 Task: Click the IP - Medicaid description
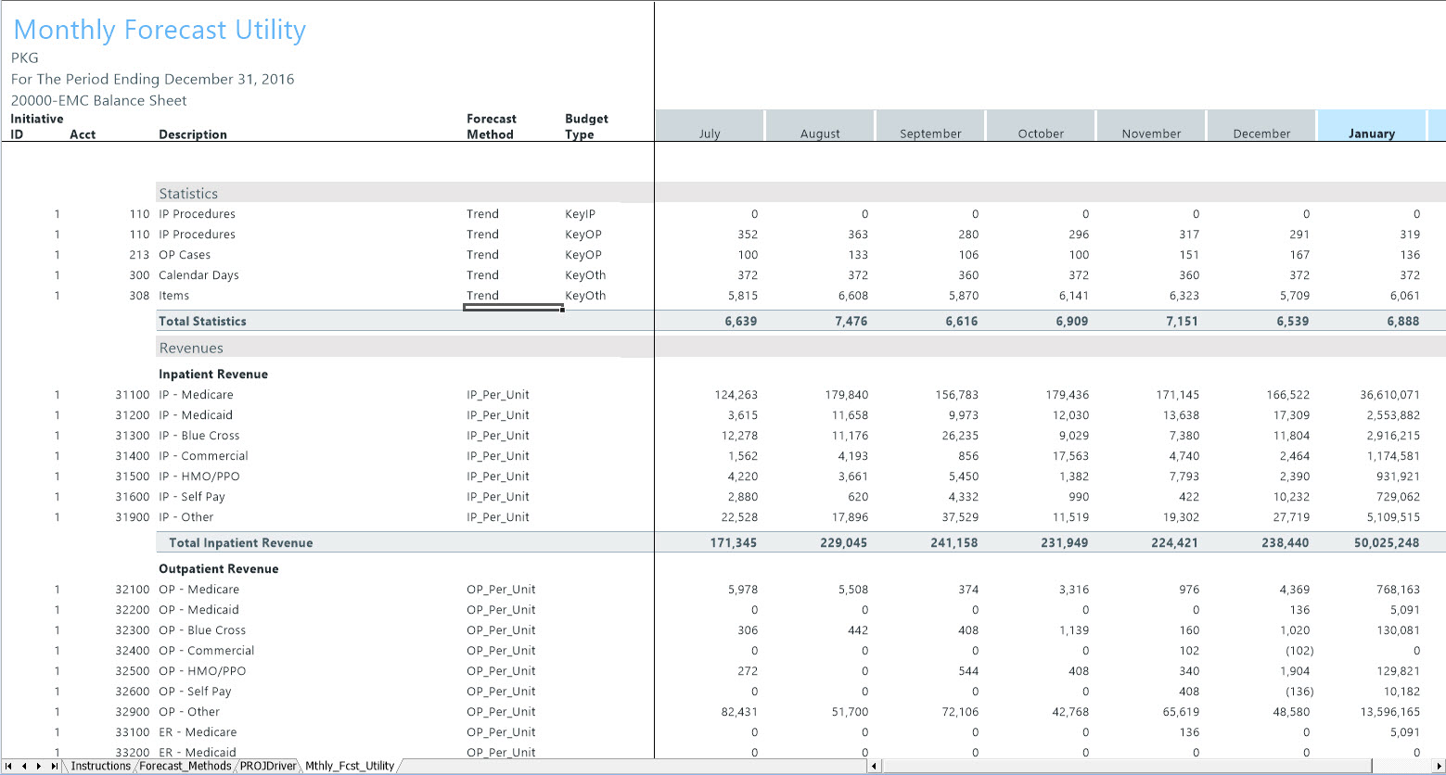click(196, 415)
